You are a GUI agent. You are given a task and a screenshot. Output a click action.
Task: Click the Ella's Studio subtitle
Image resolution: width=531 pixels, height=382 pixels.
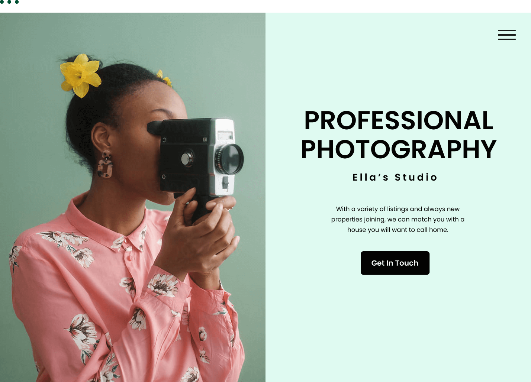click(x=395, y=177)
